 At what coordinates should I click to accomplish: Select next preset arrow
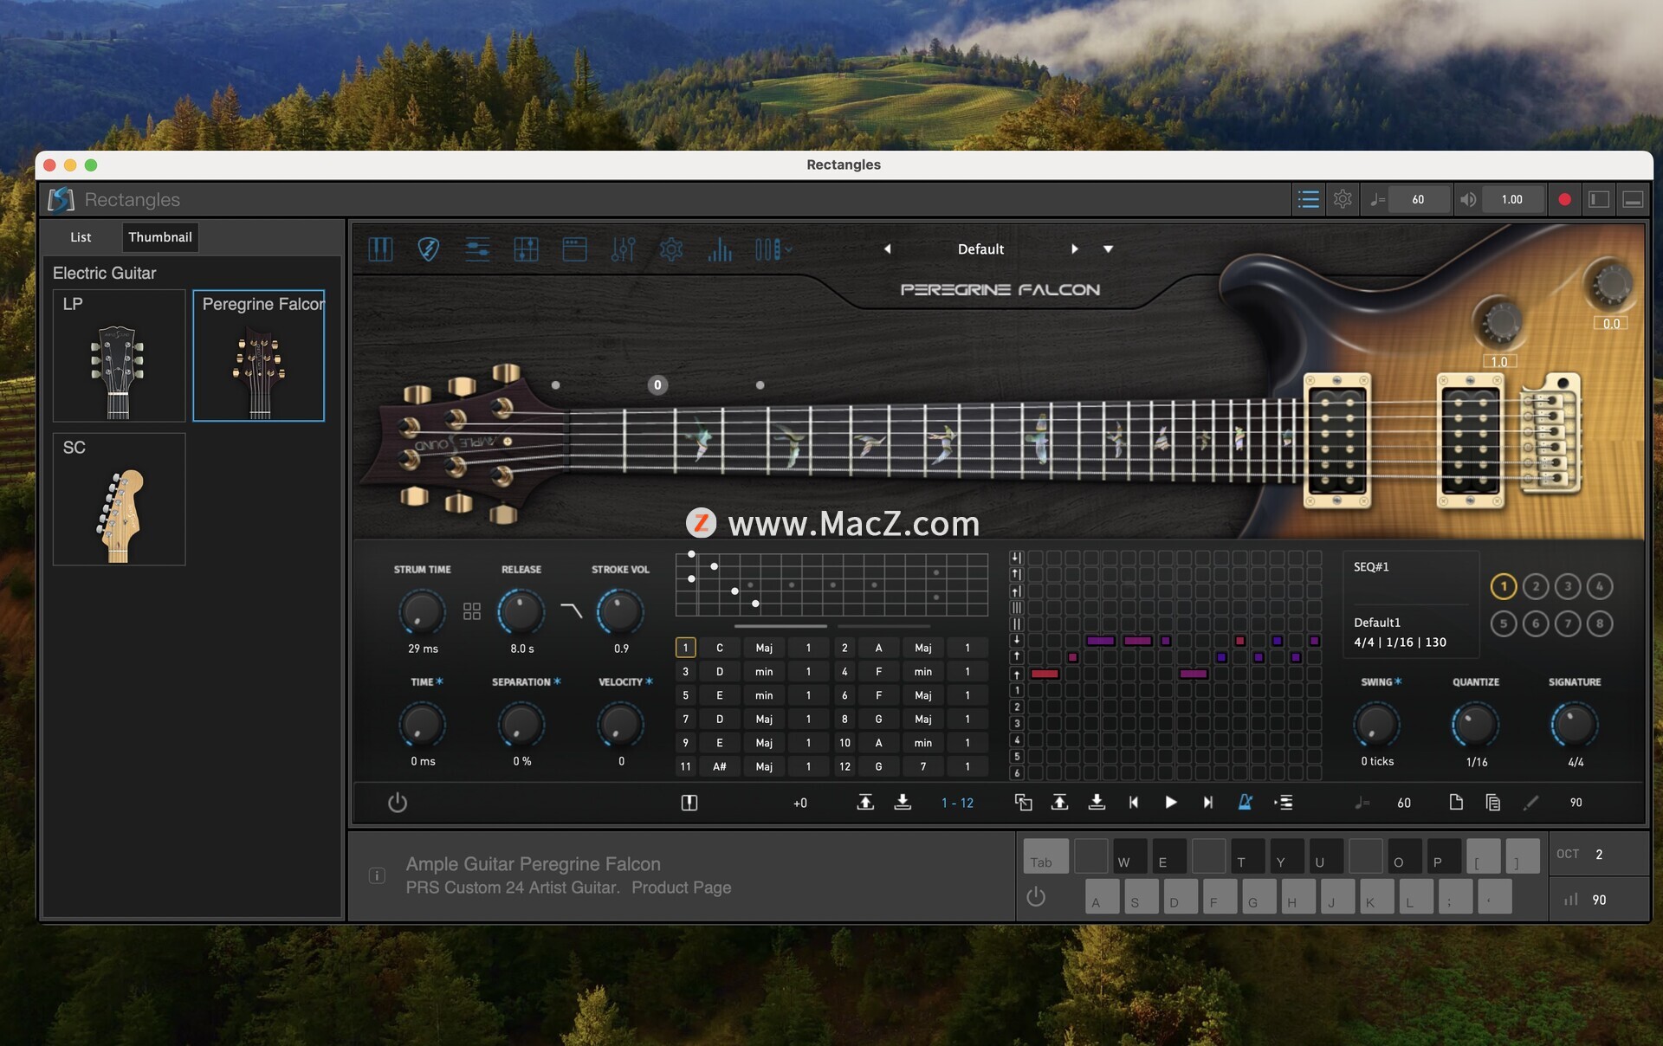(1075, 249)
